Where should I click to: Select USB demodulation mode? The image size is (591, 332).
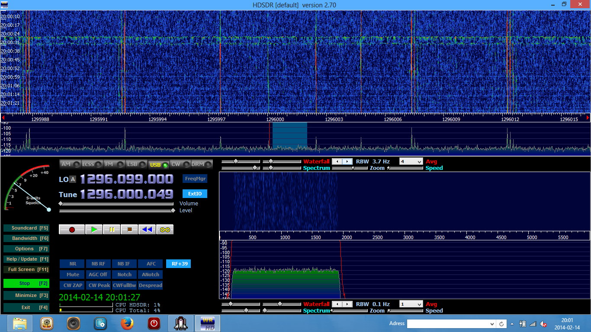(158, 165)
